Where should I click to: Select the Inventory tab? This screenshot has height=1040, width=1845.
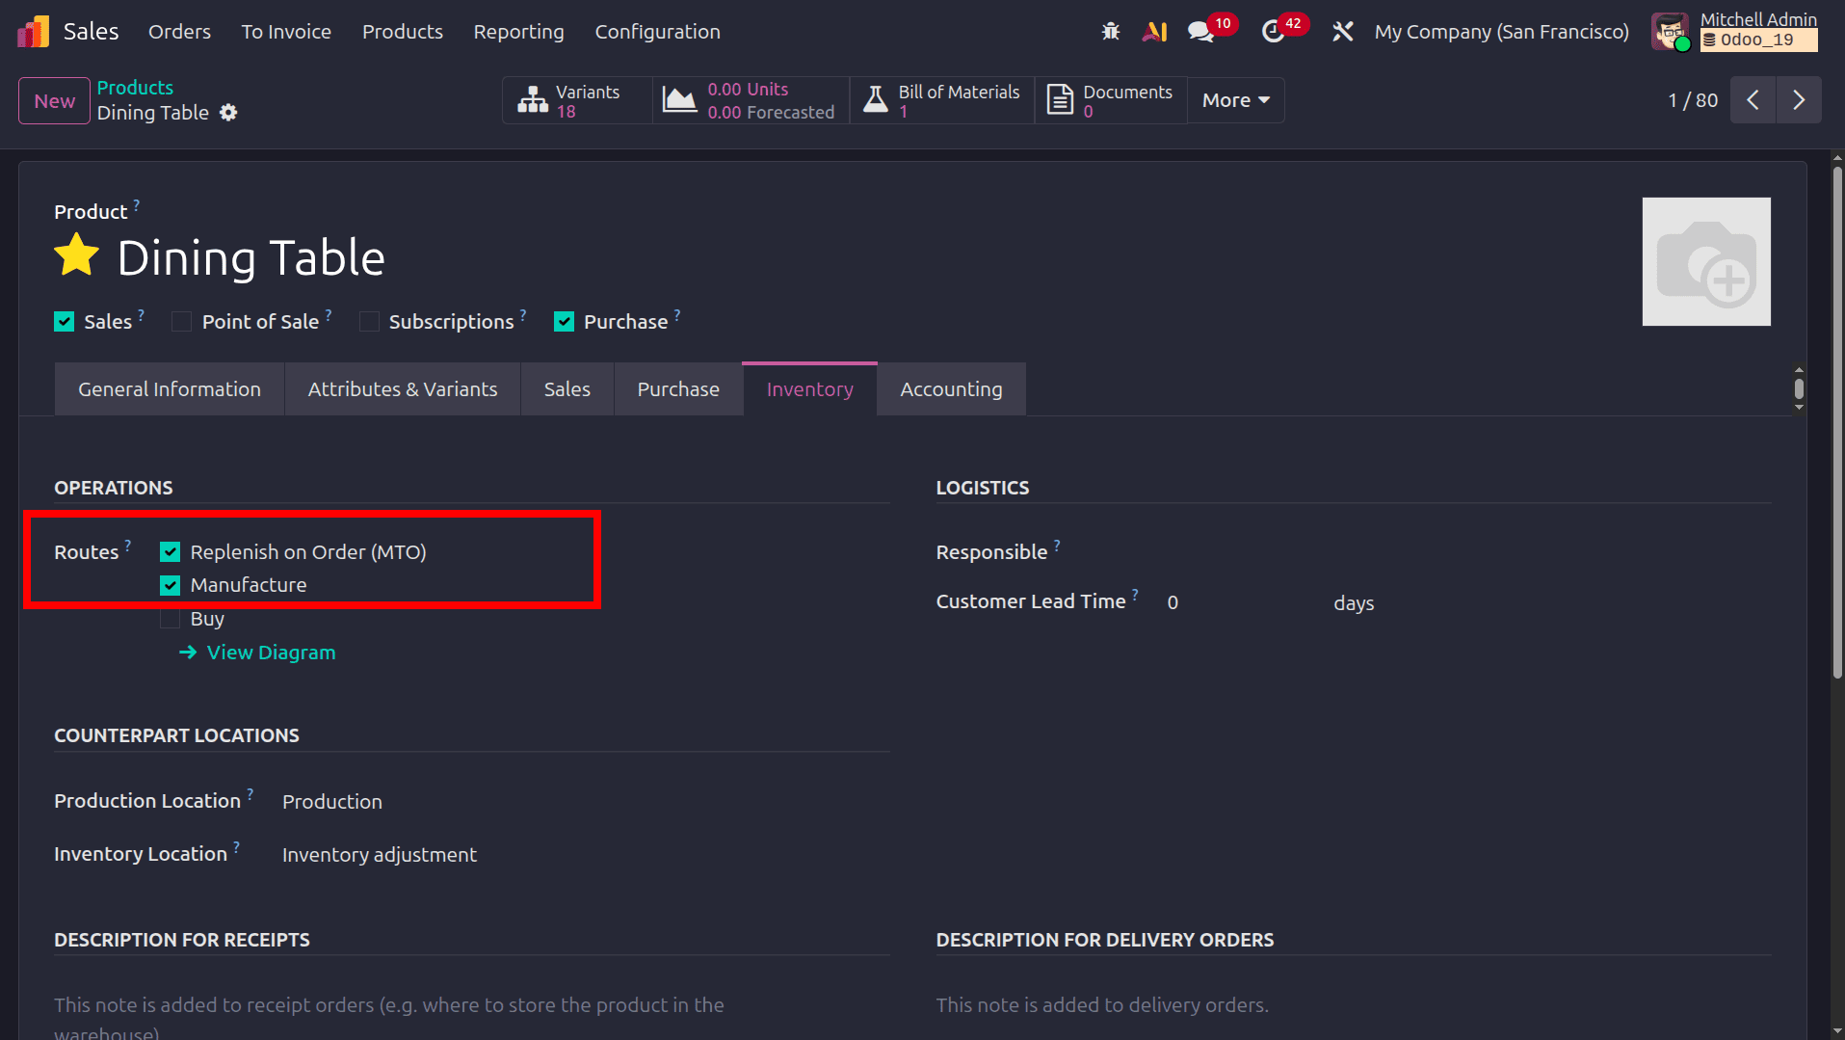click(x=810, y=389)
